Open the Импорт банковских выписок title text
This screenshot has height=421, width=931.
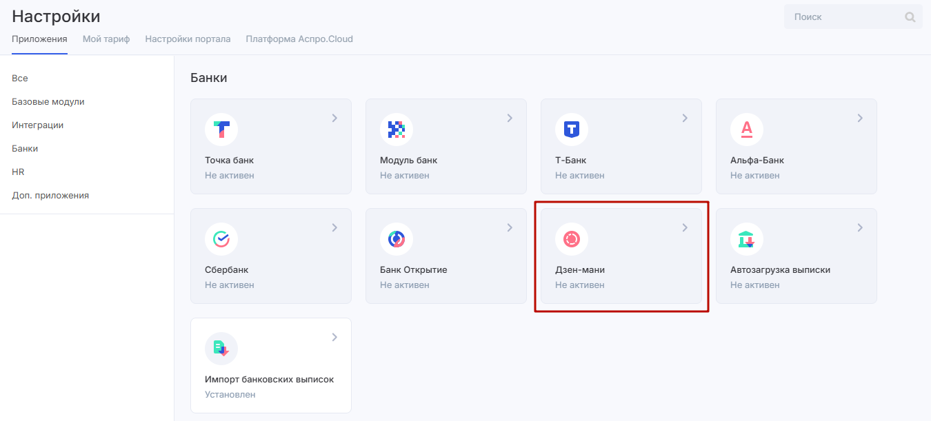click(269, 380)
